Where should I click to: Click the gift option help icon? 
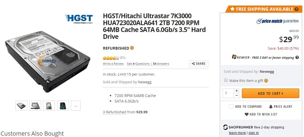pyautogui.click(x=266, y=80)
